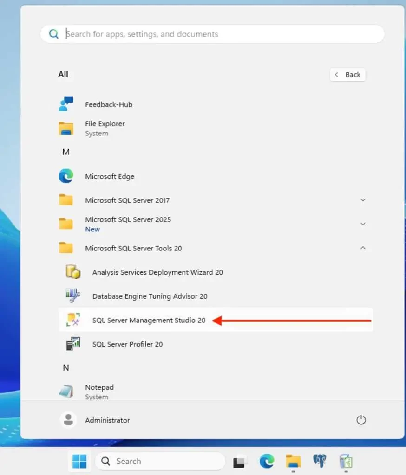Viewport: 406px width, 475px height.
Task: Select the SQL Server Profiler 20 label
Action: [x=127, y=344]
